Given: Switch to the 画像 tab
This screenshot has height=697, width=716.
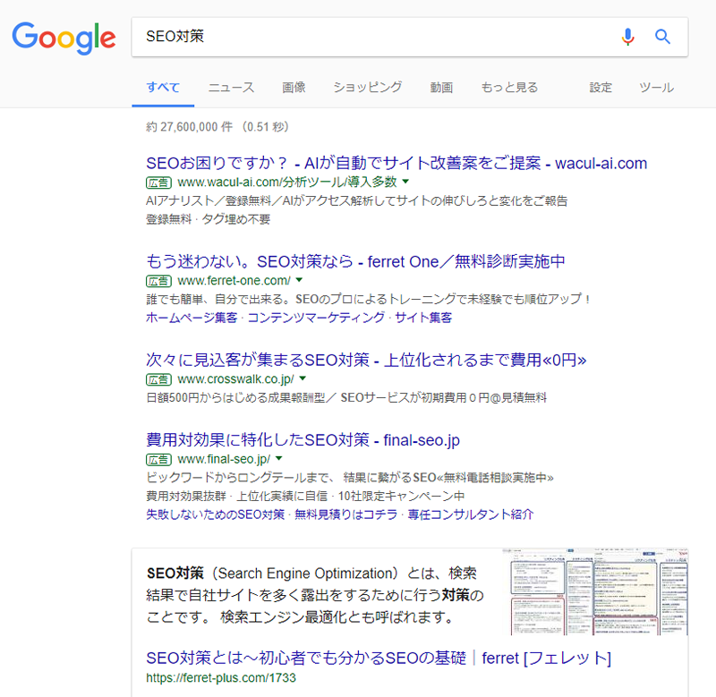Looking at the screenshot, I should tap(294, 87).
